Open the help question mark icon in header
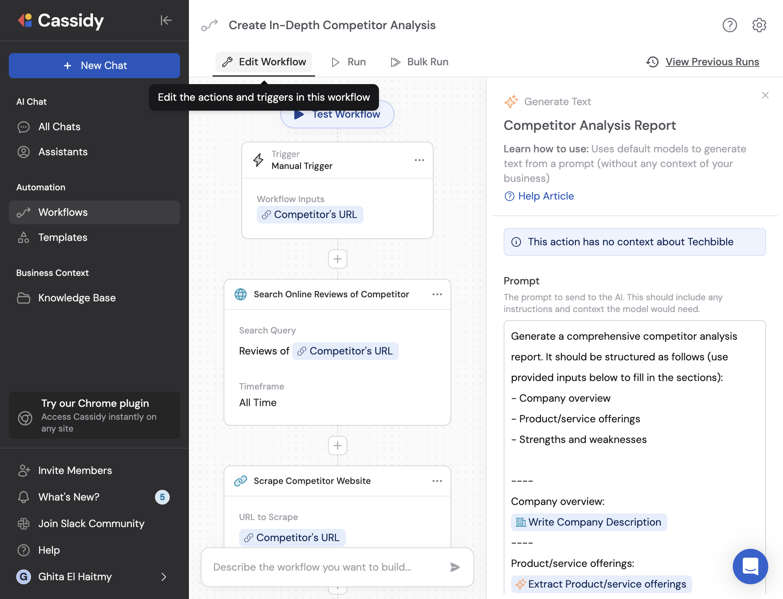 click(729, 25)
